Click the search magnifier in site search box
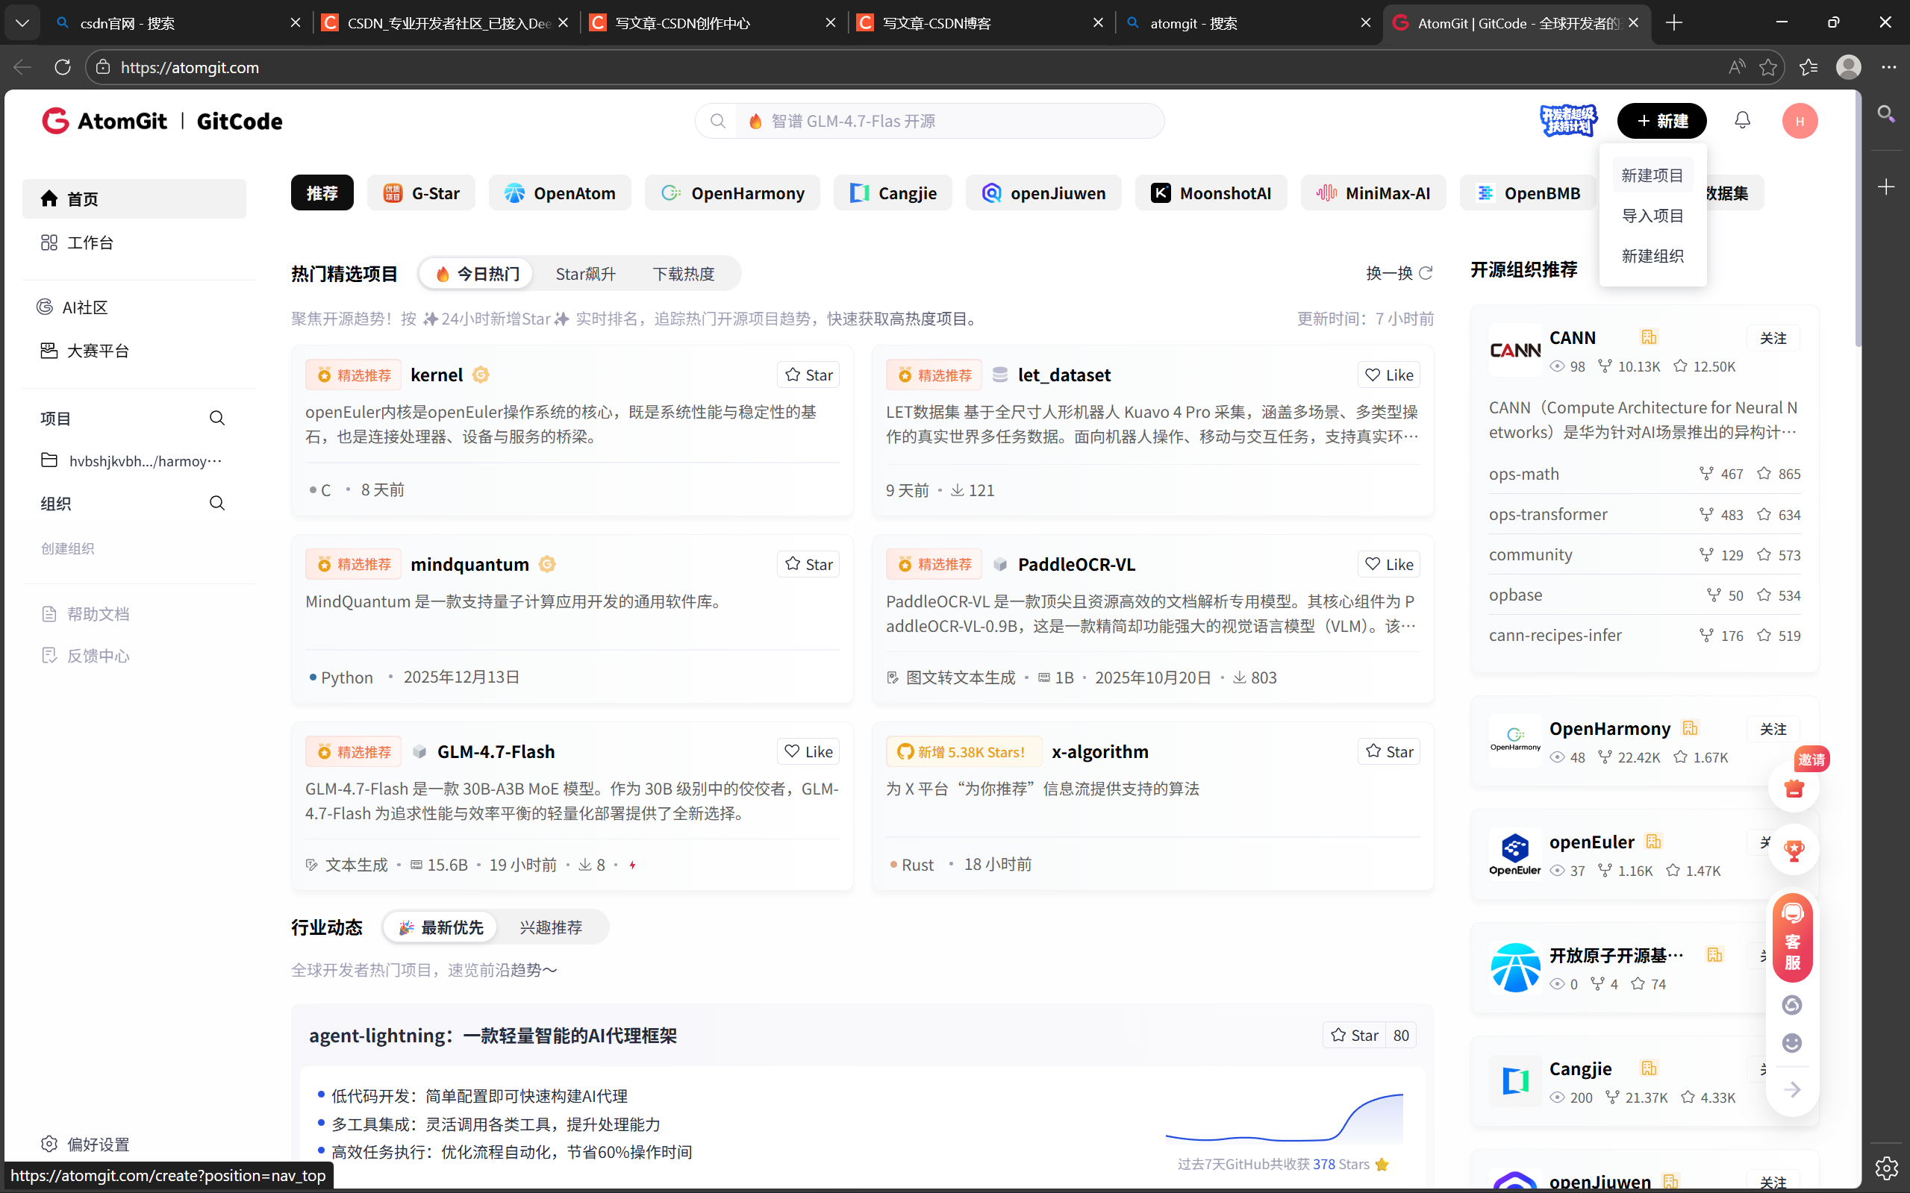 click(x=717, y=121)
